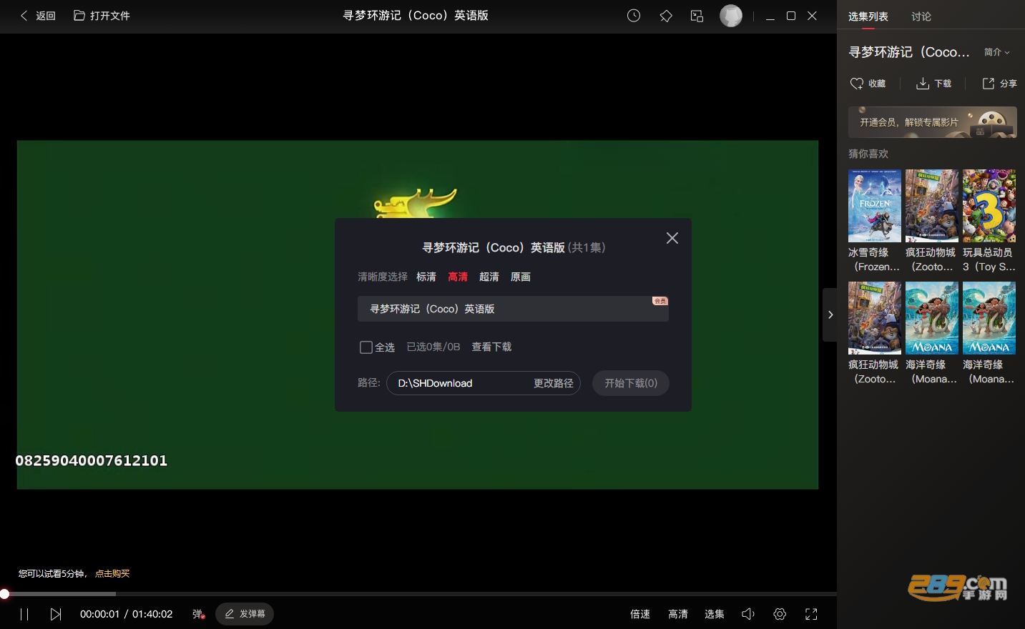The height and width of the screenshot is (629, 1025).
Task: Open file via 打开文件 button
Action: pos(102,16)
